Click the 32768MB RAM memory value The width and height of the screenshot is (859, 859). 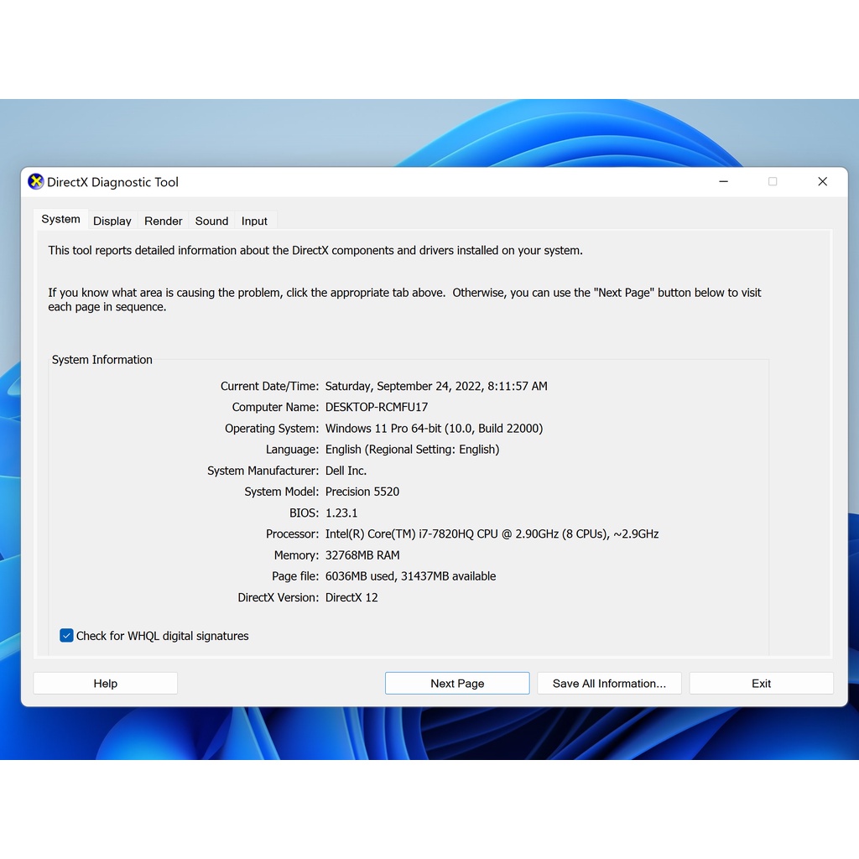(362, 555)
